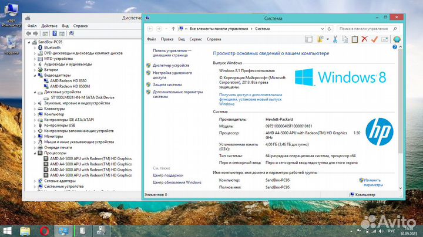This screenshot has height=237, width=423.
Task: Open Справка menu in Device Manager
Action: point(80,26)
